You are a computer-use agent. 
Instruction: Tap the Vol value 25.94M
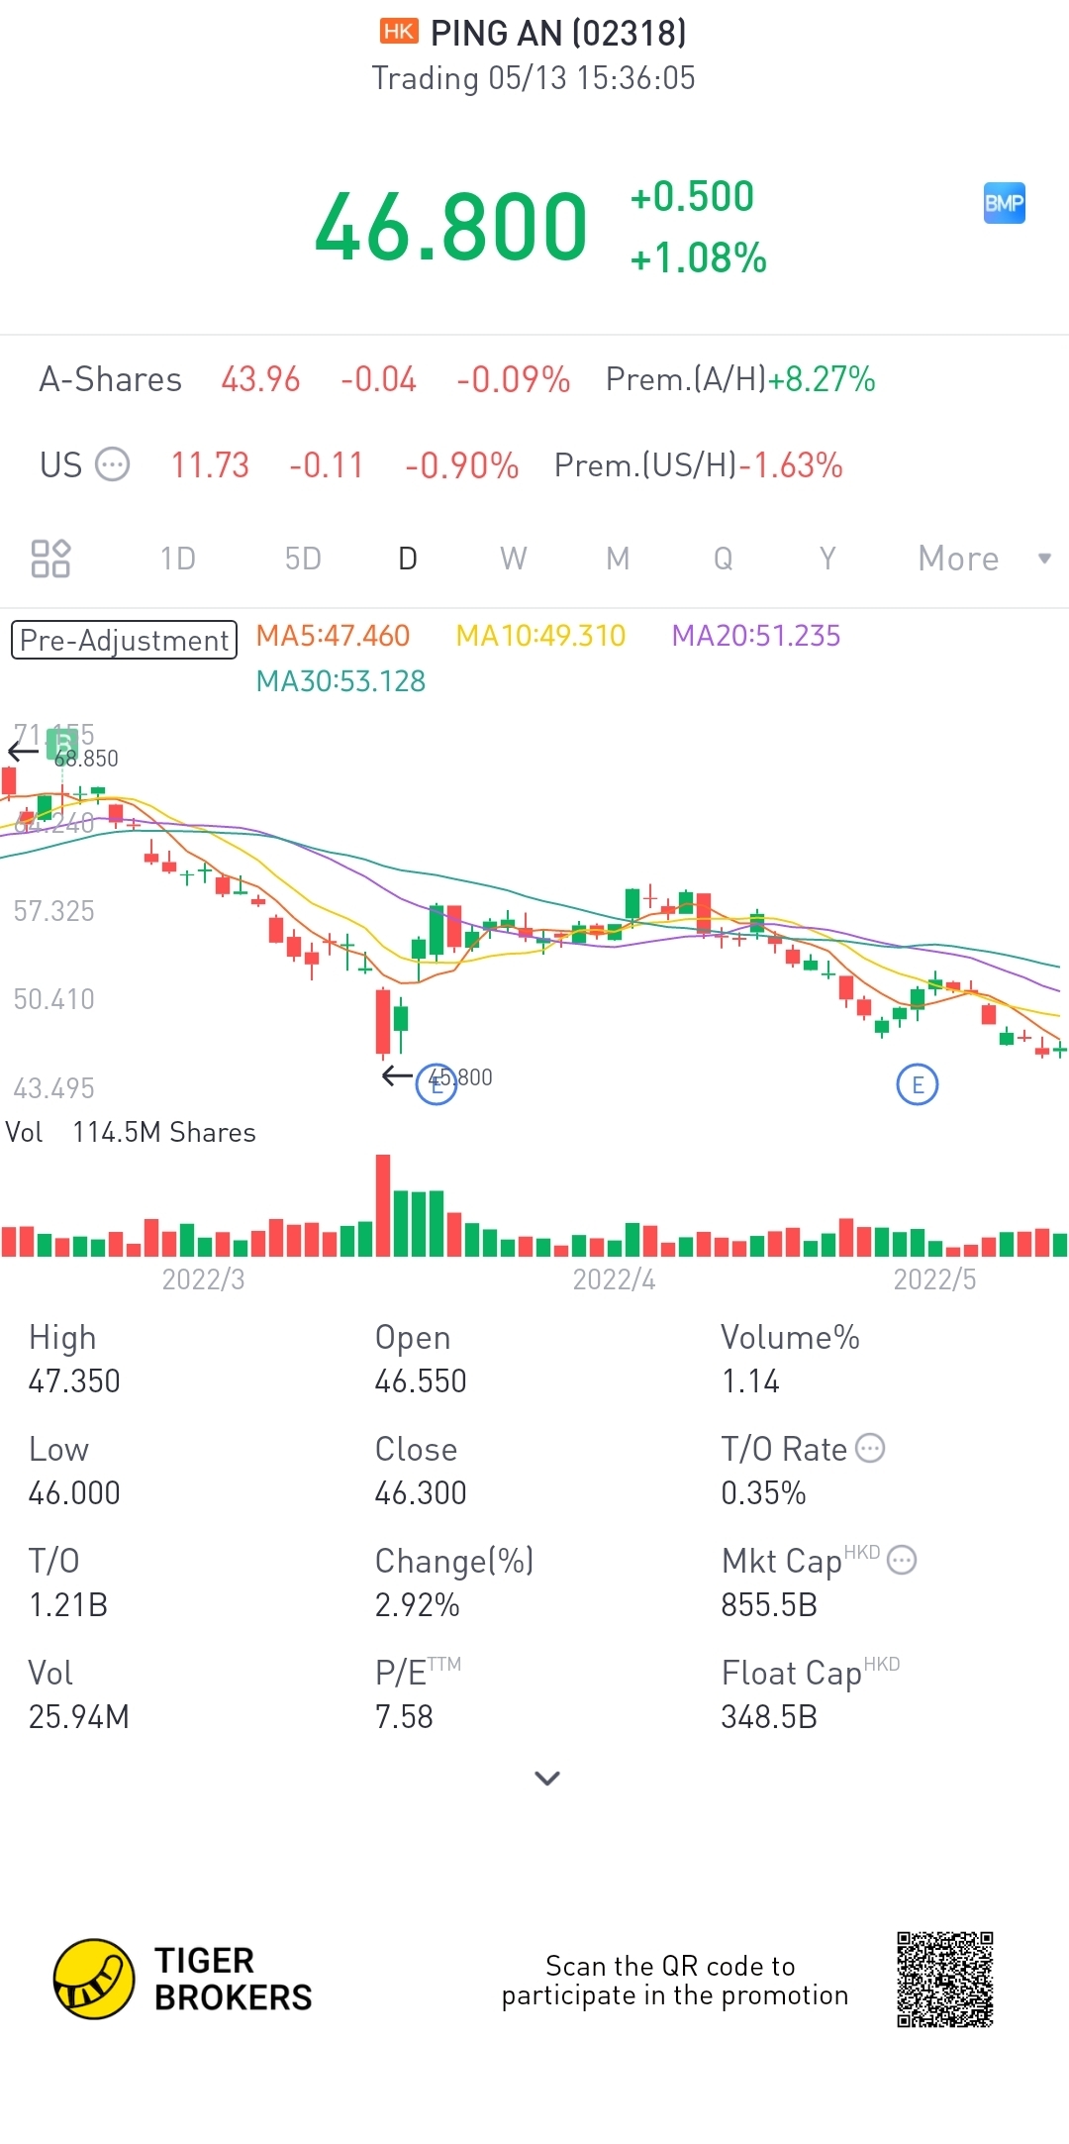point(79,1716)
